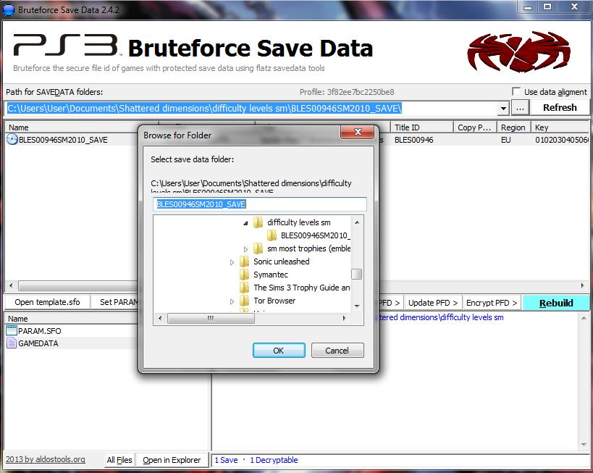Click the save disc icon beside BLES00946SM2010_SAVE
593x473 pixels.
pyautogui.click(x=12, y=140)
